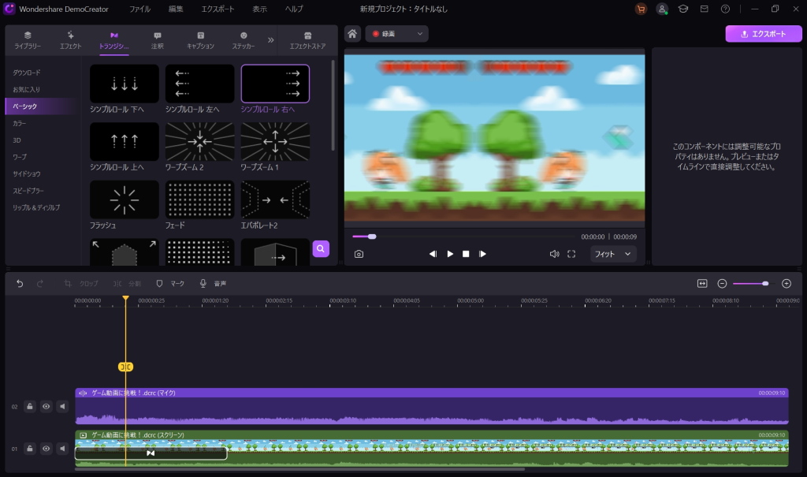The width and height of the screenshot is (807, 477).
Task: Click the purple エクスポート button
Action: pyautogui.click(x=764, y=34)
